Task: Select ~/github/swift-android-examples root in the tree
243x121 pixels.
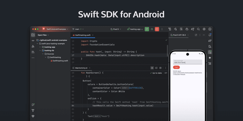Action: [x=52, y=40]
